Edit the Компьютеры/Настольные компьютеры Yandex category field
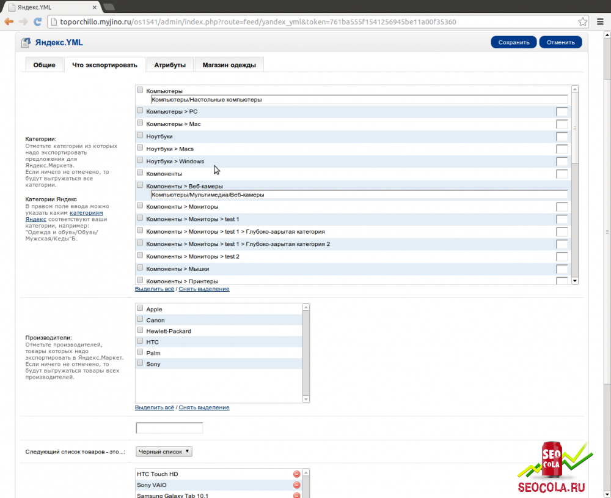The image size is (611, 498). point(359,100)
